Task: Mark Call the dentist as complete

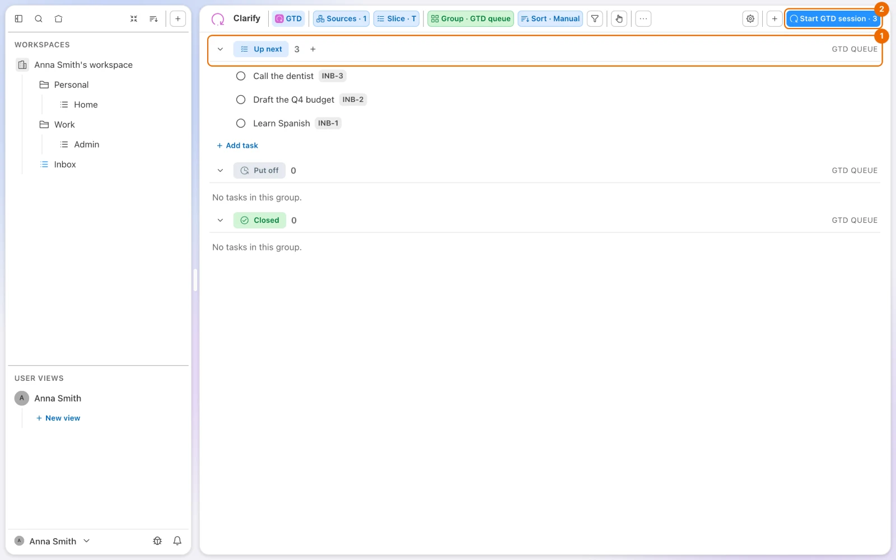Action: 241,76
